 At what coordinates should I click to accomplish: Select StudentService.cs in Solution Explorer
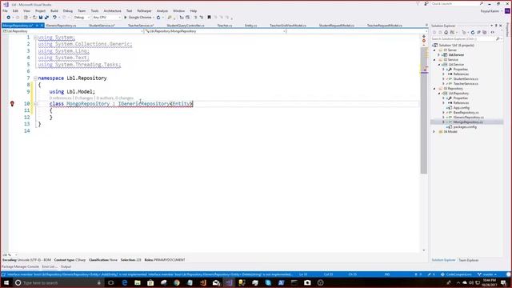point(466,78)
